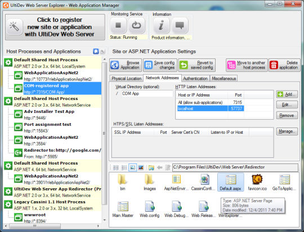Switch file browser to thumbnail view
304x232 pixels.
tap(141, 167)
